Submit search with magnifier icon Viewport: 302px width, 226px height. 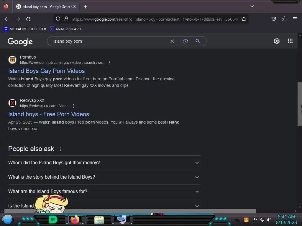tap(198, 41)
